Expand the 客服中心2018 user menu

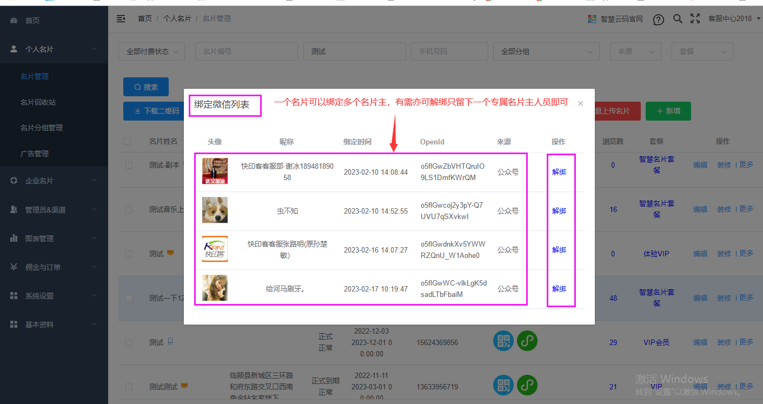734,19
